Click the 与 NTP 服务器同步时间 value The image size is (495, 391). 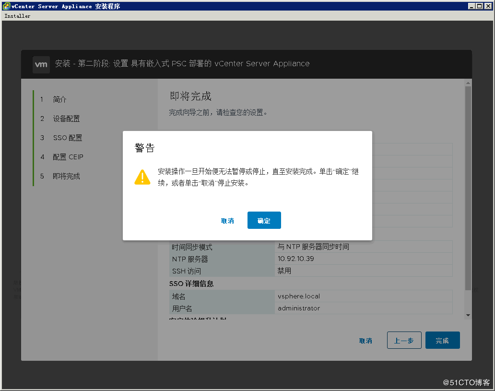(x=313, y=247)
